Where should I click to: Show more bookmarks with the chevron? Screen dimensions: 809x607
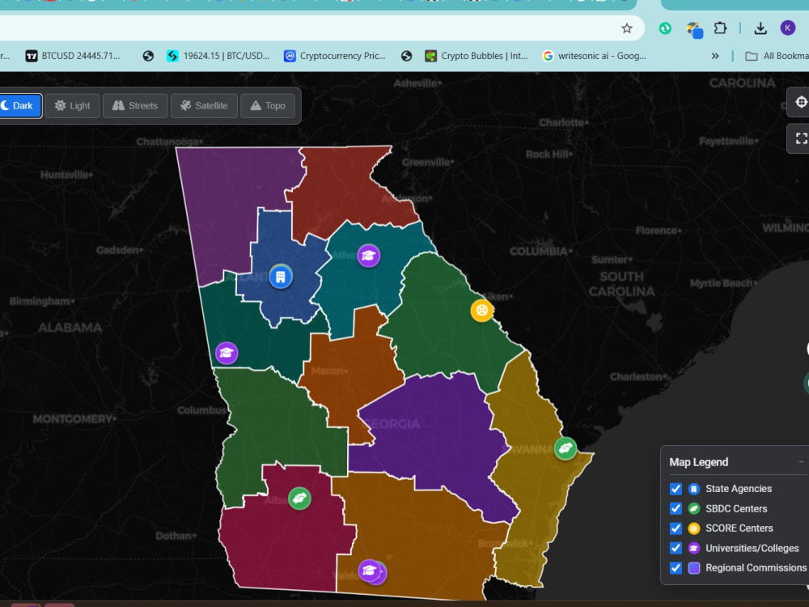pyautogui.click(x=714, y=56)
